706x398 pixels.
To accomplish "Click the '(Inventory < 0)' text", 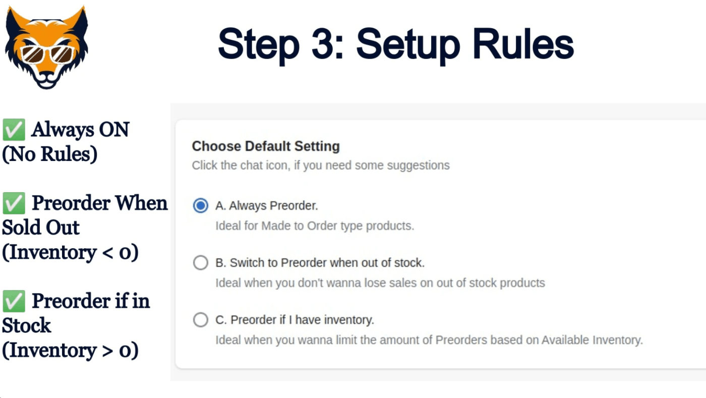I will coord(70,252).
